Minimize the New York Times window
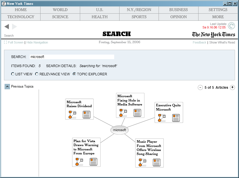Screen dimensions: 239x178 (x=225, y=4)
